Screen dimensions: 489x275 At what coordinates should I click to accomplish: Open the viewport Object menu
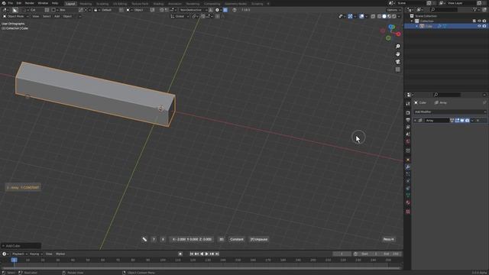pyautogui.click(x=67, y=16)
